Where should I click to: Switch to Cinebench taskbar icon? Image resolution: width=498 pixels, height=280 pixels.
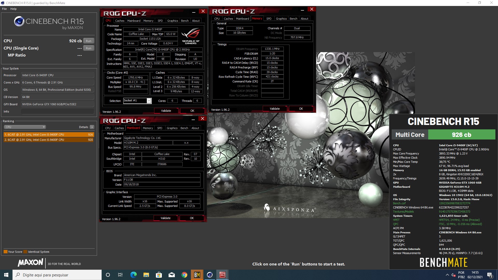coord(210,275)
